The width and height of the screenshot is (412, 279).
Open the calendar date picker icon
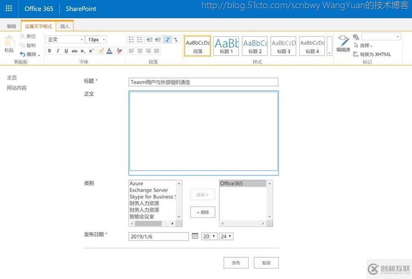coord(195,236)
